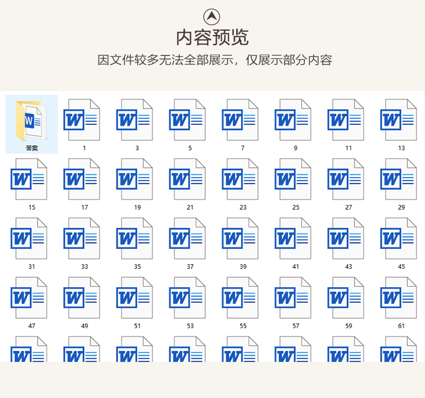Viewport: 425px width, 398px height.
Task: Click the file name label 21
Action: click(x=190, y=207)
